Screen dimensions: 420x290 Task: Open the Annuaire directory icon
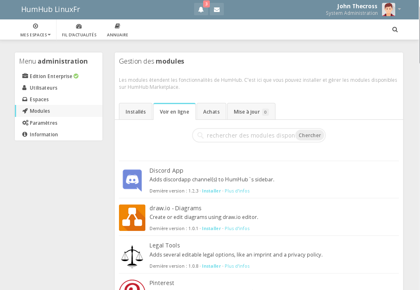coord(117,26)
